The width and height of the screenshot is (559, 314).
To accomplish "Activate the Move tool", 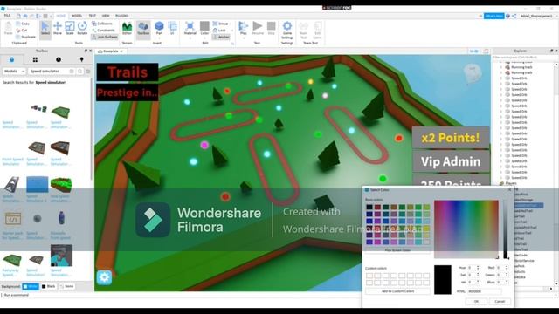I will coord(58,28).
